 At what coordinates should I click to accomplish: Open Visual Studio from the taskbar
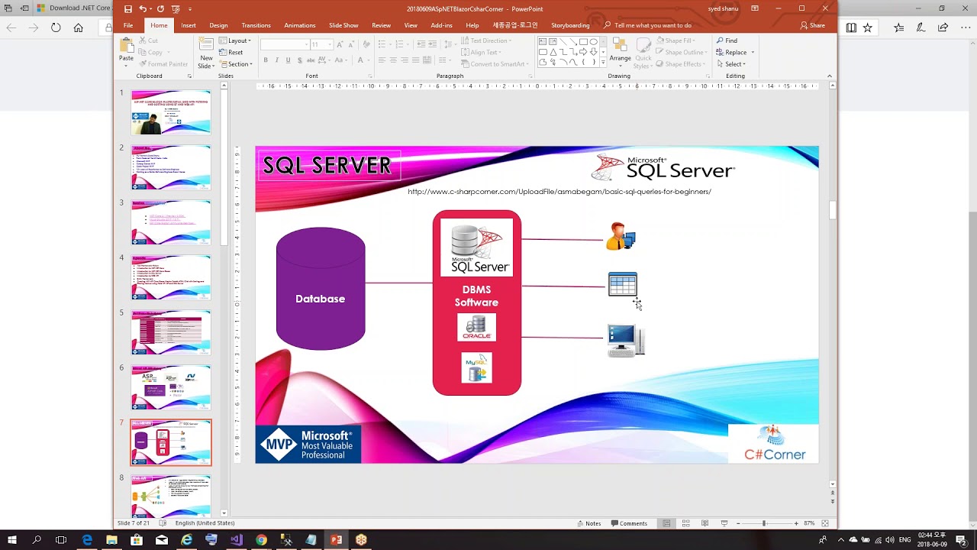236,540
